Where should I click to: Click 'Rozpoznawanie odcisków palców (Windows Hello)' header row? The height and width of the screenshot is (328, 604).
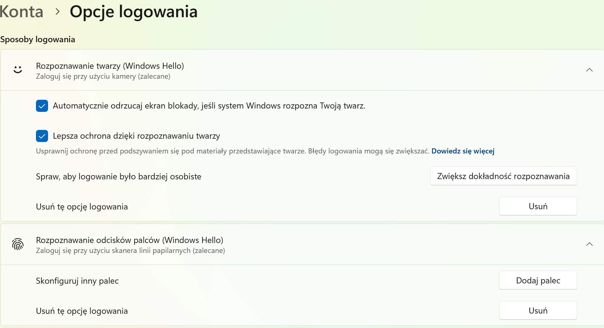click(129, 240)
